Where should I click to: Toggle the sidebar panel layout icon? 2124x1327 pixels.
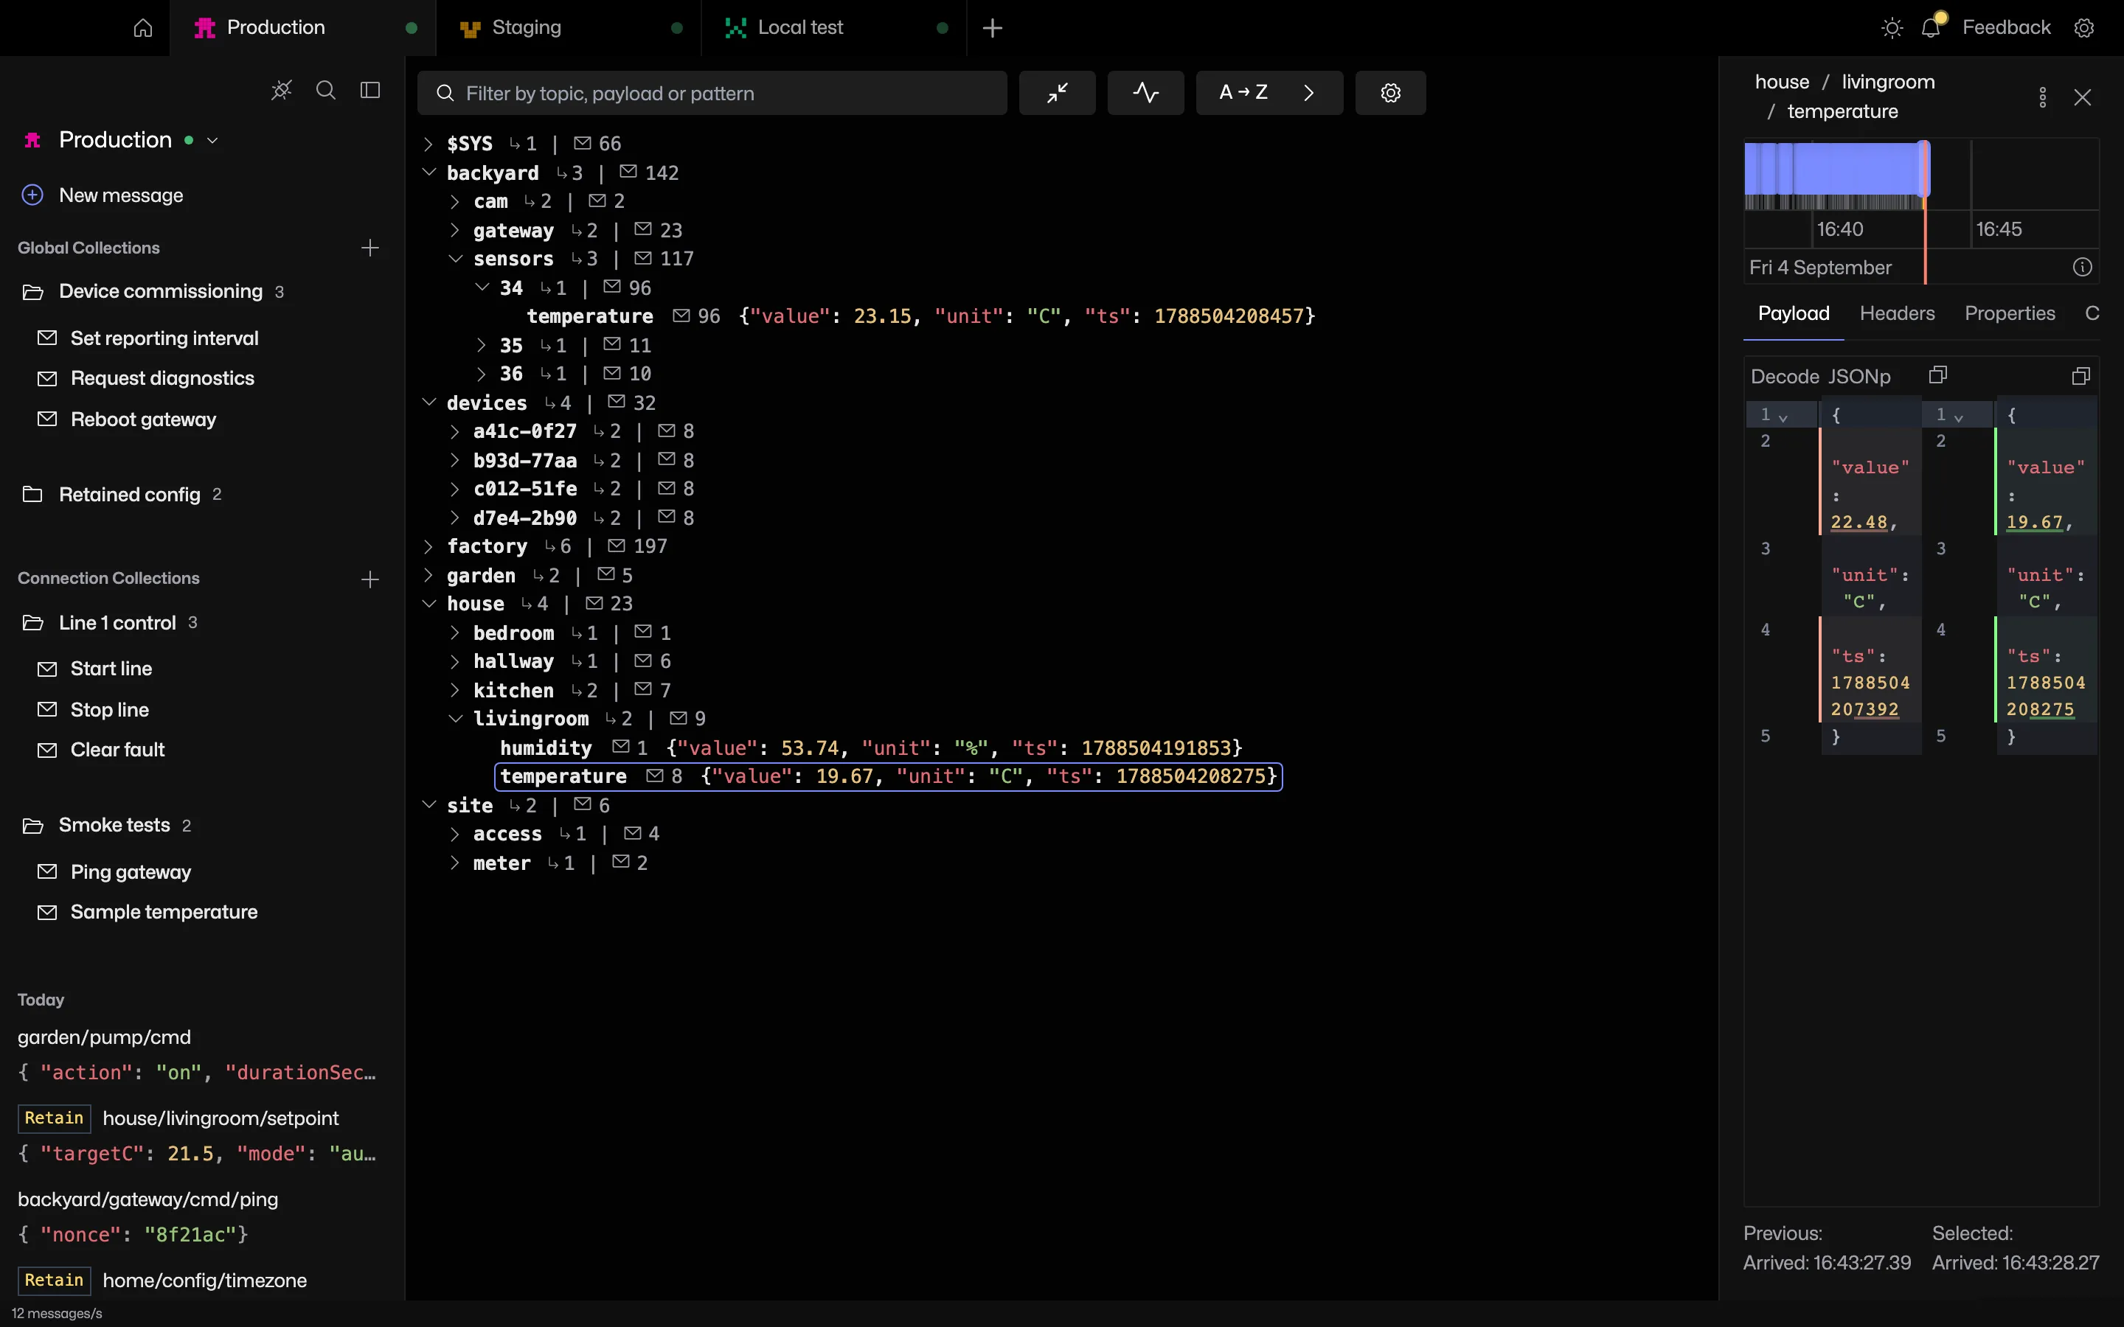point(370,91)
